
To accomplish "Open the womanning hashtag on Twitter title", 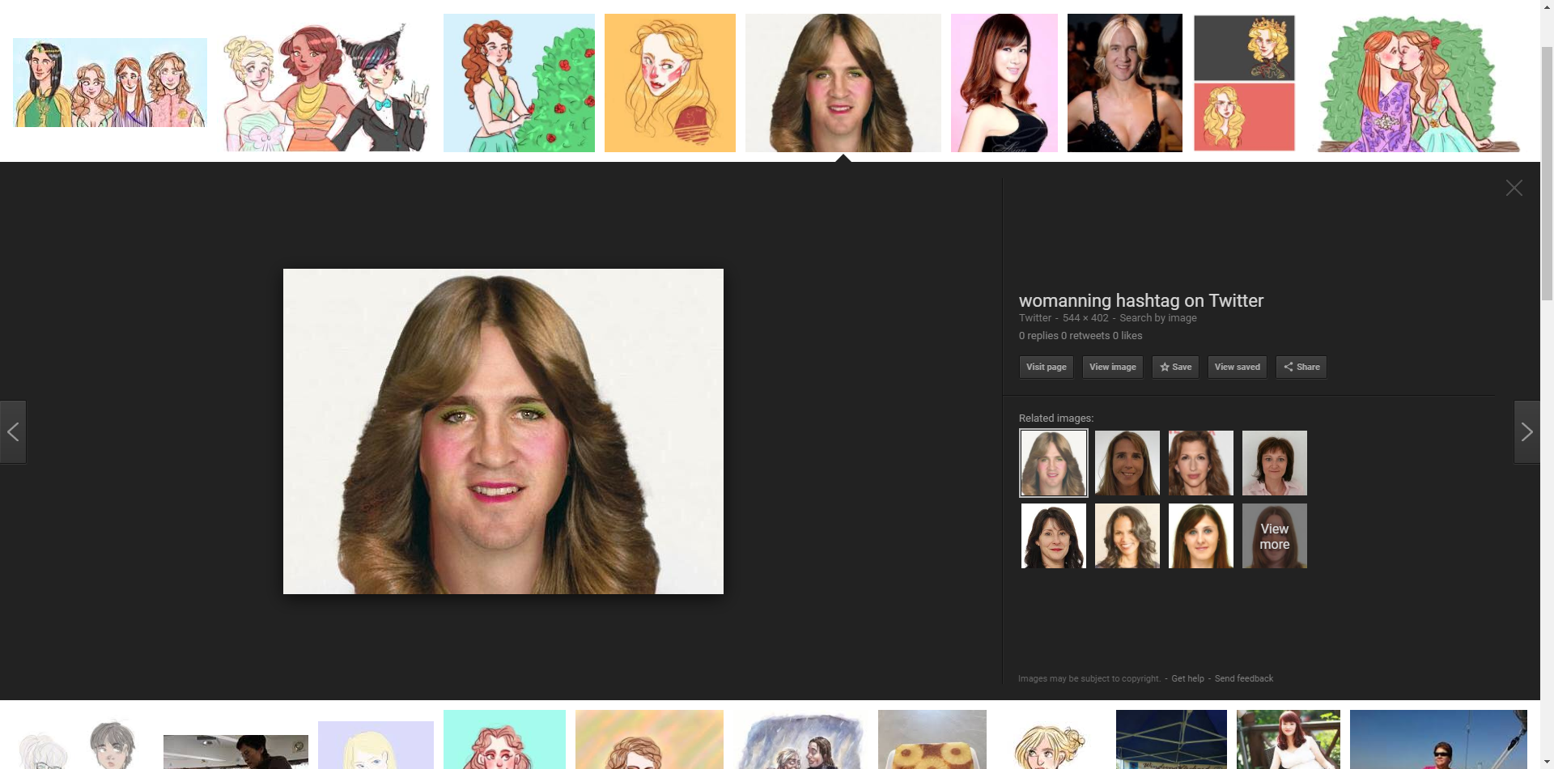I will coord(1140,301).
